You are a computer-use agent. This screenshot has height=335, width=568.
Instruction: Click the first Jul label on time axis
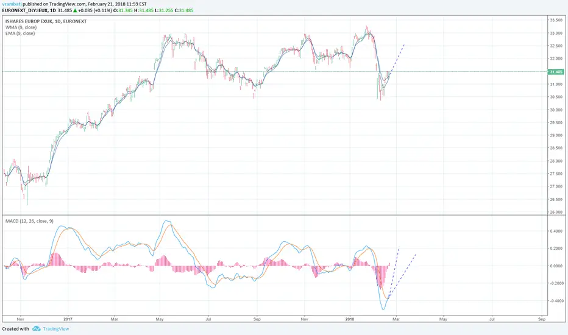(x=208, y=319)
